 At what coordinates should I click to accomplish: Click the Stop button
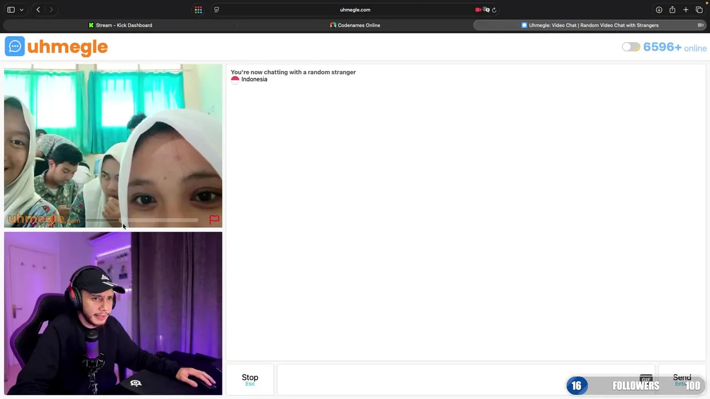pyautogui.click(x=250, y=380)
